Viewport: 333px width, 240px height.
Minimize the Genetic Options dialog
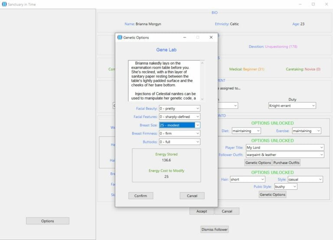(183, 37)
